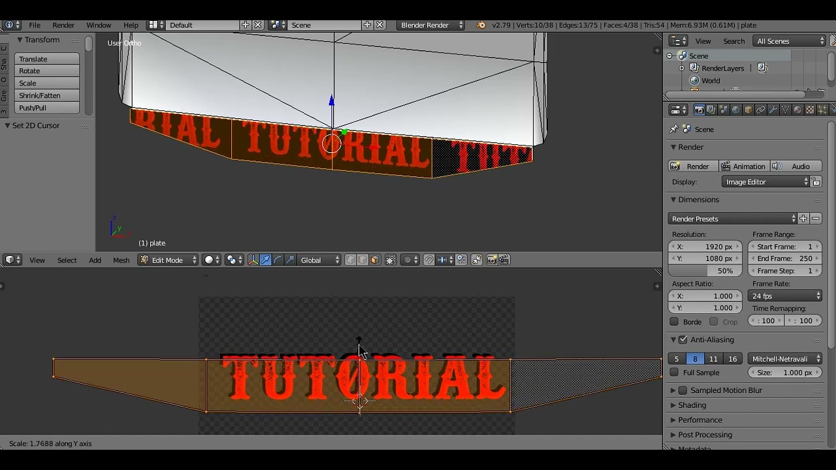Open the Window menu
The height and width of the screenshot is (470, 836).
click(x=99, y=25)
